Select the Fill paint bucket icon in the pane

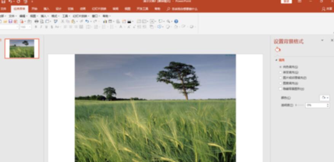pyautogui.click(x=278, y=49)
